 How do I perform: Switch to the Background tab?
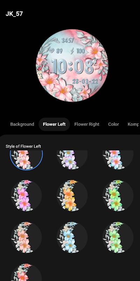coord(22,124)
